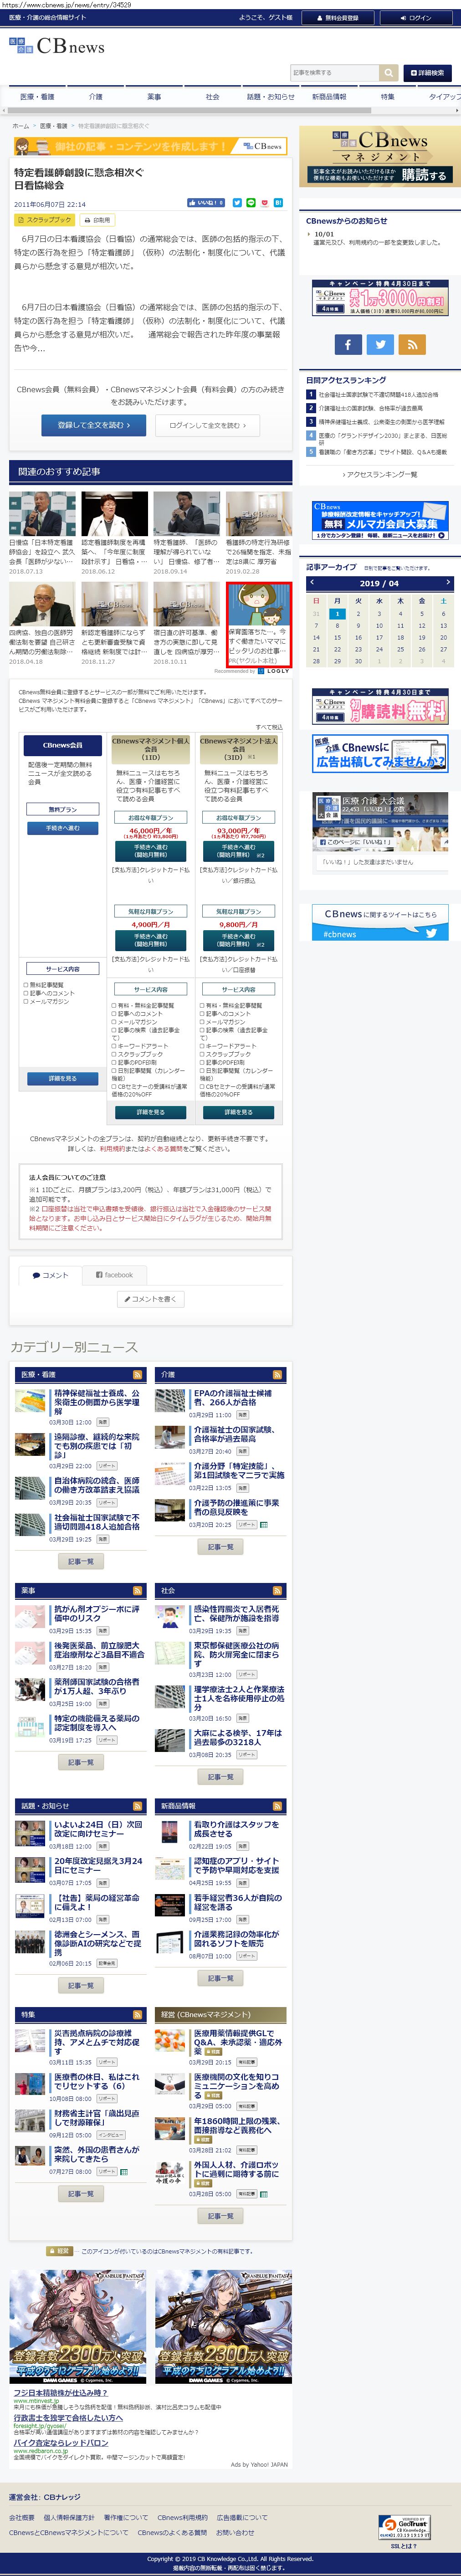Open the Twitter icon in sidebar
461x2576 pixels.
[x=380, y=344]
